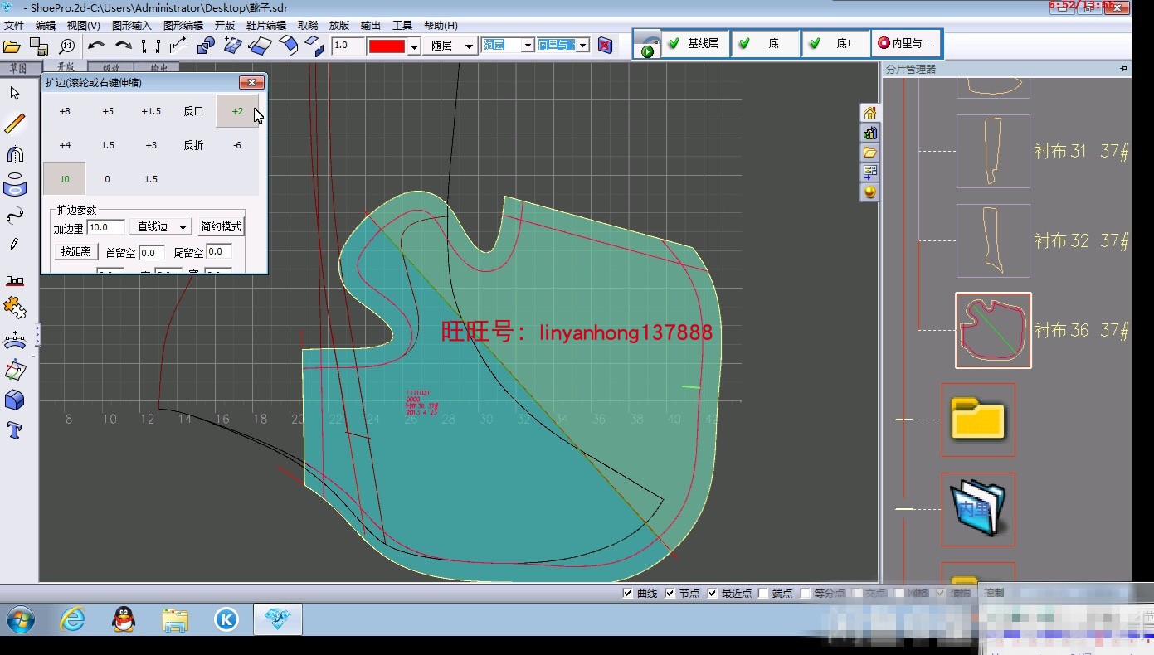Enable the 端点 snap checkbox

coord(762,592)
